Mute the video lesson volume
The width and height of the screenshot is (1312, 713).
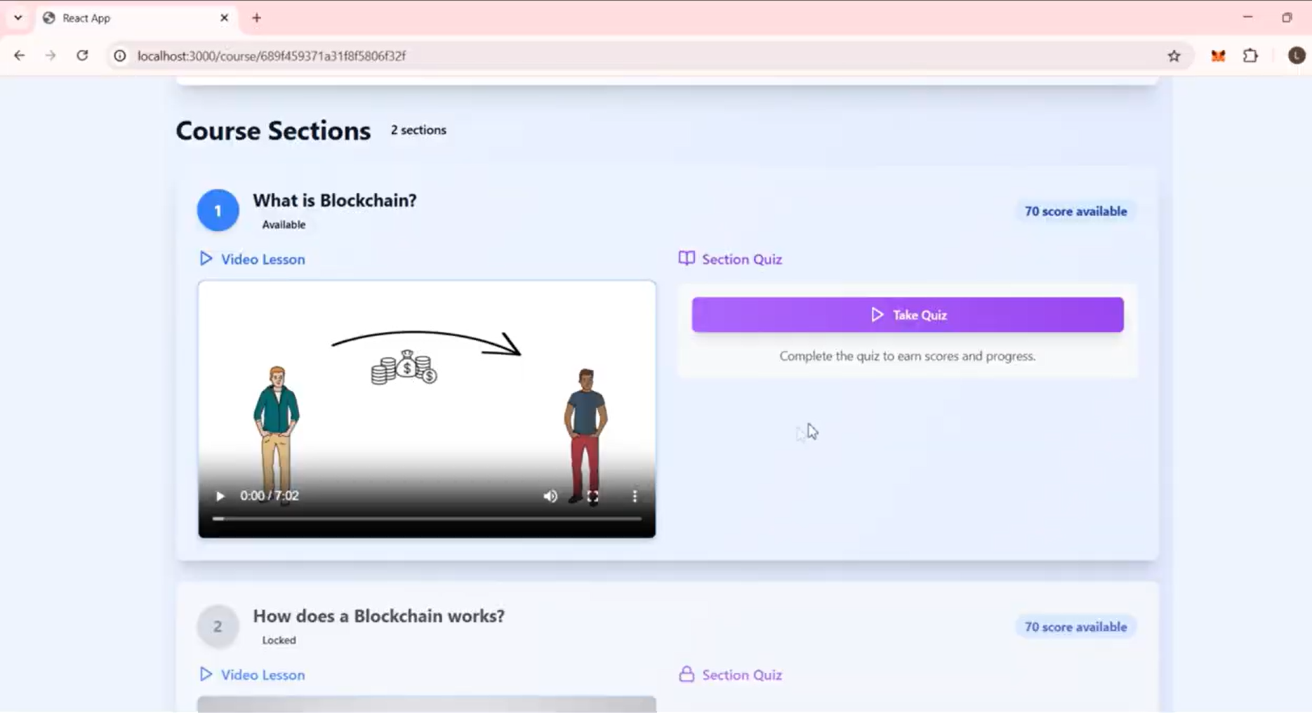[550, 496]
